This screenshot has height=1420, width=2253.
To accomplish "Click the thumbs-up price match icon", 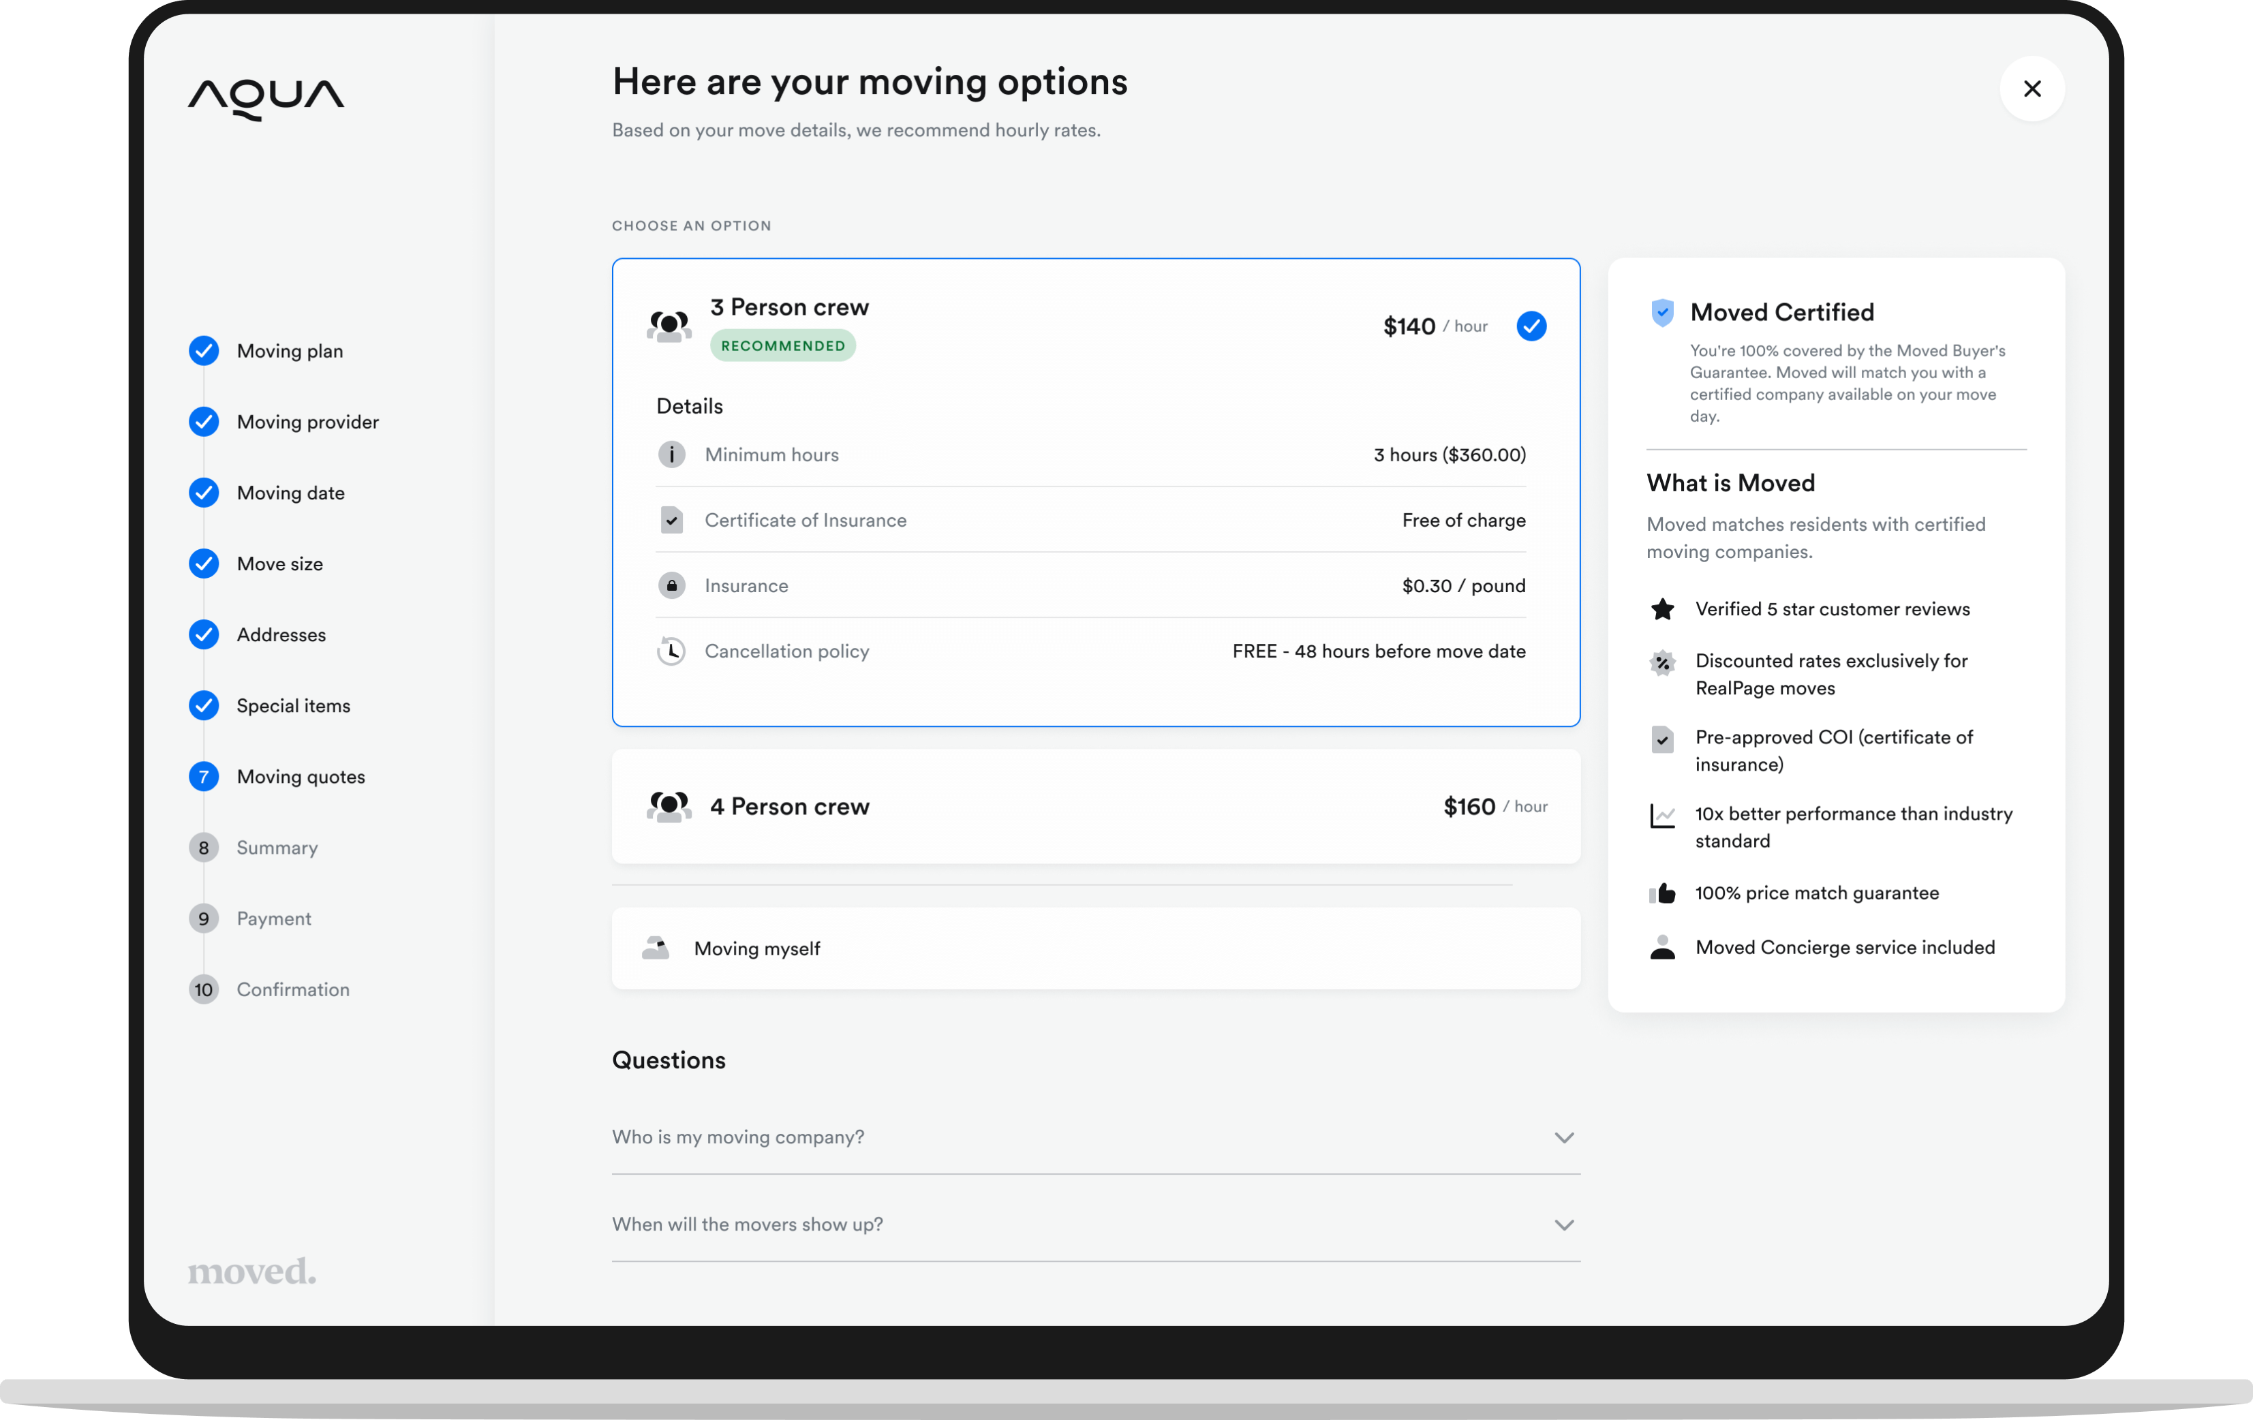I will (x=1661, y=893).
